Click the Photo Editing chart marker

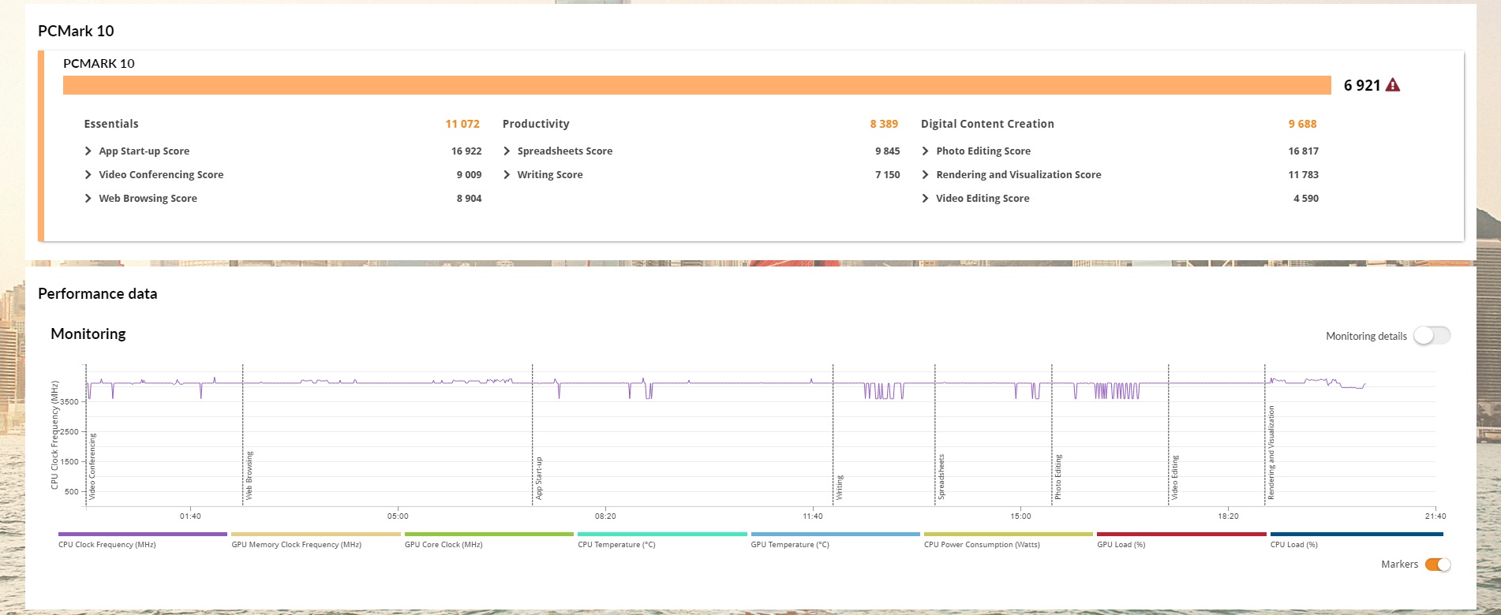pyautogui.click(x=1058, y=477)
